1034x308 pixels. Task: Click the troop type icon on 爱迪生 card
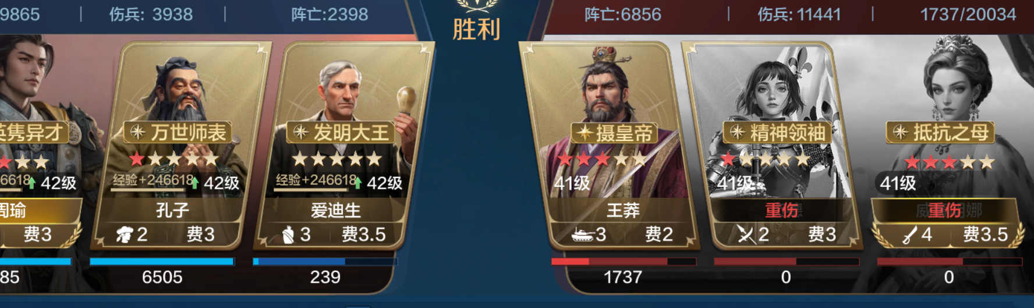coord(288,235)
